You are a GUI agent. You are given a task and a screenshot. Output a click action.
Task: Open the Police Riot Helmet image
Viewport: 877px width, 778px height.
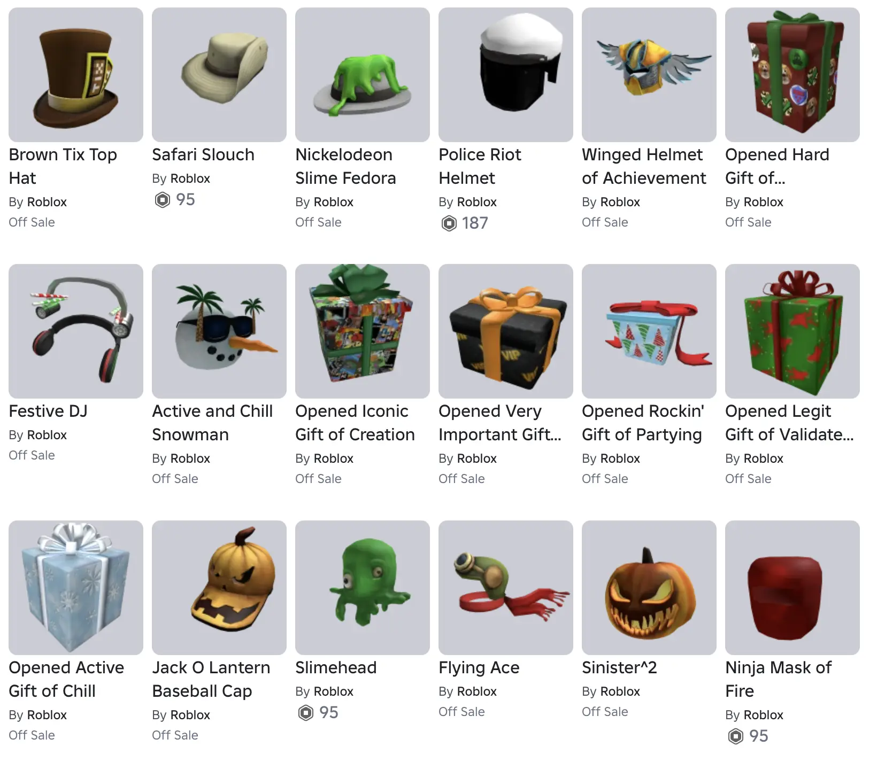click(x=506, y=75)
